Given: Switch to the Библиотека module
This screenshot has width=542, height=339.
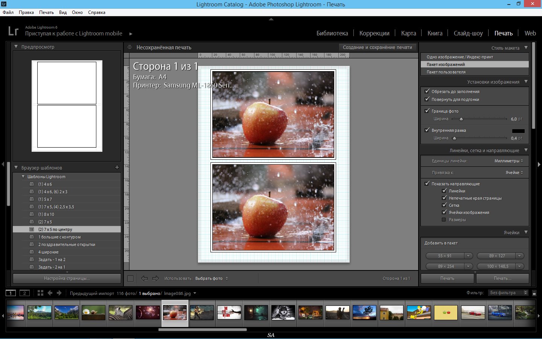Looking at the screenshot, I should click(x=332, y=33).
